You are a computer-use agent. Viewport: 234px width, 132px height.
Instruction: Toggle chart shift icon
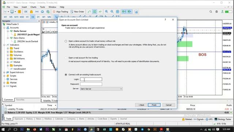(x=129, y=11)
